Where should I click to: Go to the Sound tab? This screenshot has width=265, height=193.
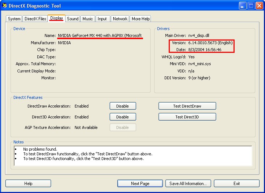(73, 19)
